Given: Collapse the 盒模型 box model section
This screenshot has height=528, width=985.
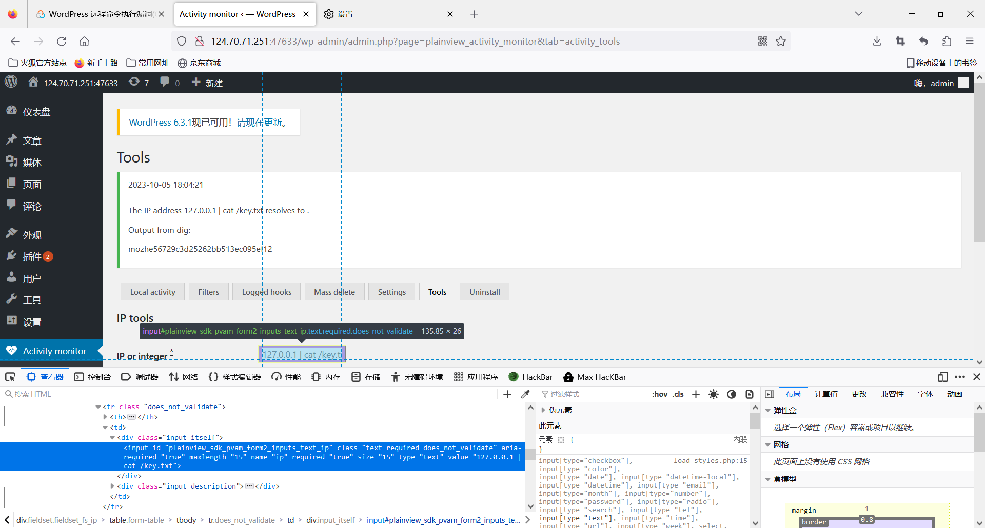Looking at the screenshot, I should (x=768, y=479).
